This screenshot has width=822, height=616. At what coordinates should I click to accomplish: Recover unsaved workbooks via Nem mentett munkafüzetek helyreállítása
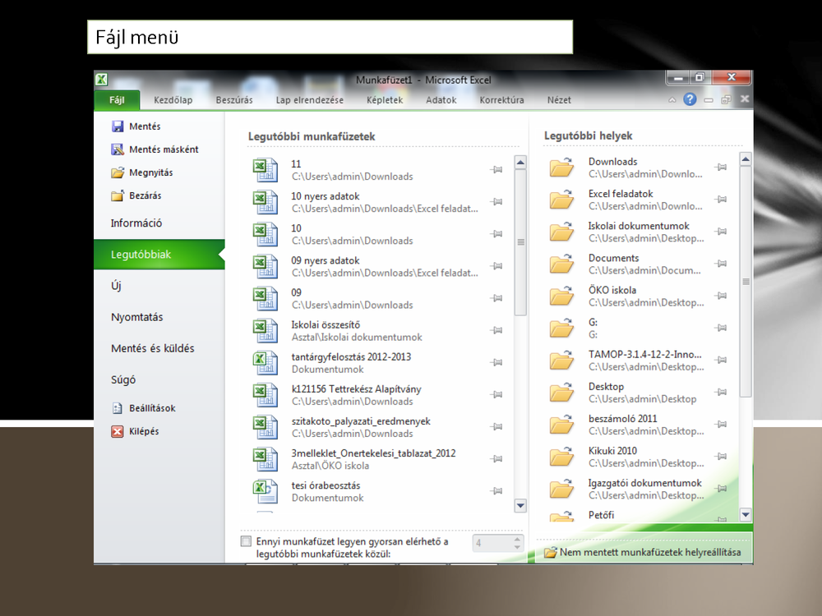coord(644,552)
